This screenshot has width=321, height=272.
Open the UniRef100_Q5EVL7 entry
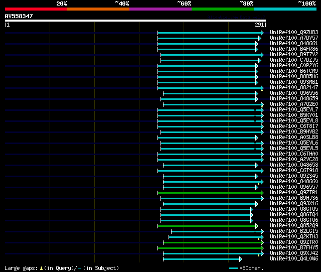[x=294, y=110]
